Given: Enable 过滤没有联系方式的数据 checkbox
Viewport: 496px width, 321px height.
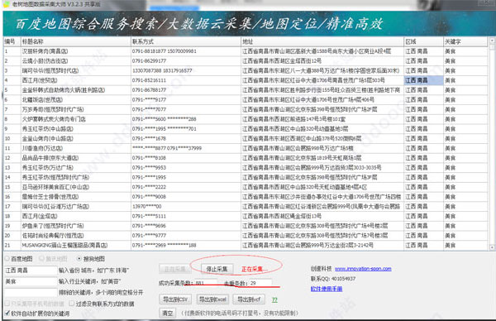Looking at the screenshot, I should [x=102, y=304].
